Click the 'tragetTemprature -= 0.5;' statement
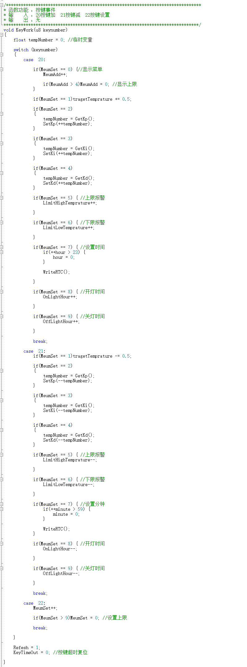The height and width of the screenshot is (667, 247). pyautogui.click(x=102, y=356)
